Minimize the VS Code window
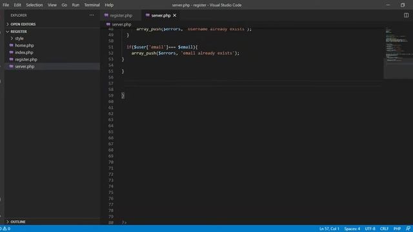The image size is (413, 232). point(388,5)
